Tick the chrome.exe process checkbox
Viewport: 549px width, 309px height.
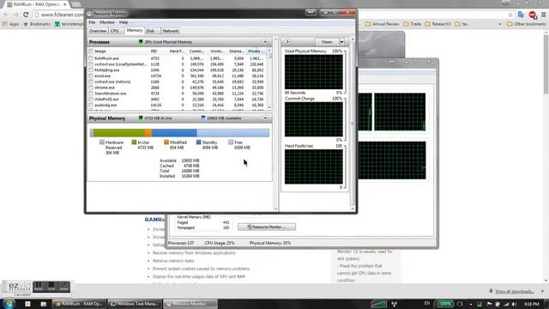[x=91, y=88]
